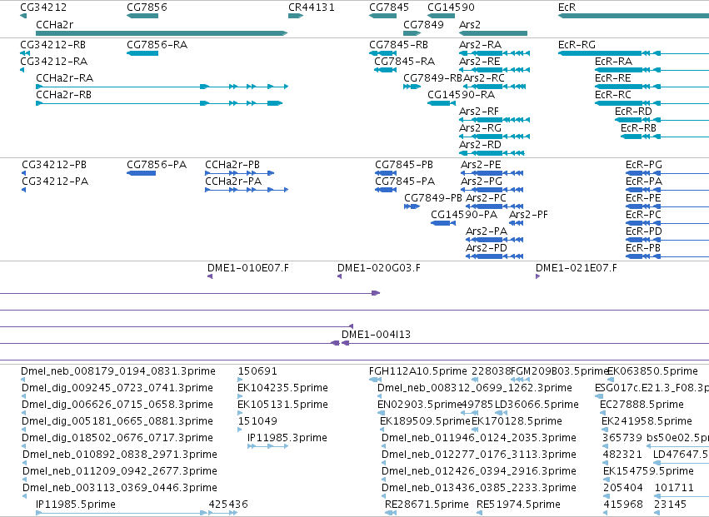Click the CG7856 gene label
Viewport: 709px width, 517px height.
147,7
